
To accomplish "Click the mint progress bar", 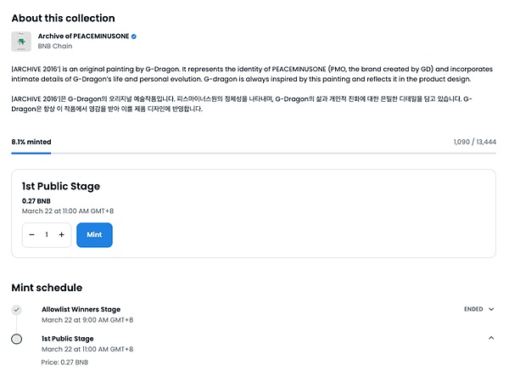I will (x=254, y=153).
